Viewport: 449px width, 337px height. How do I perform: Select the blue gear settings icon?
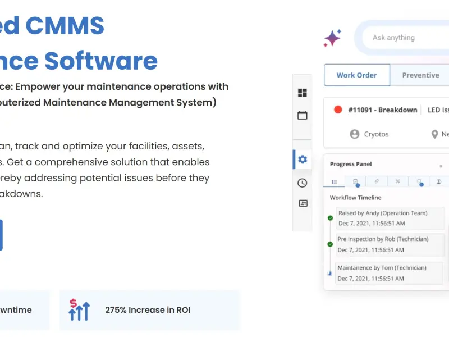(303, 160)
